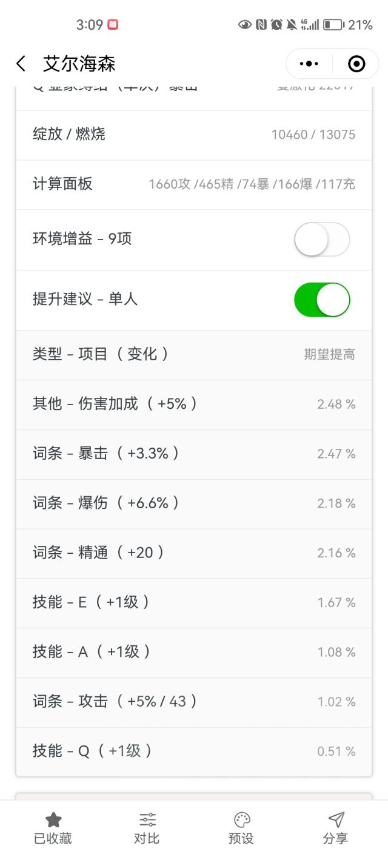
Task: Tap the 类型 - 项目 (变化) header
Action: tap(101, 354)
